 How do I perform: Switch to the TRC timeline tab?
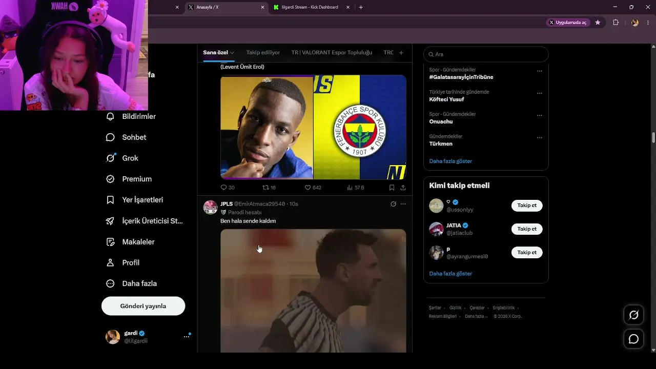(x=388, y=52)
